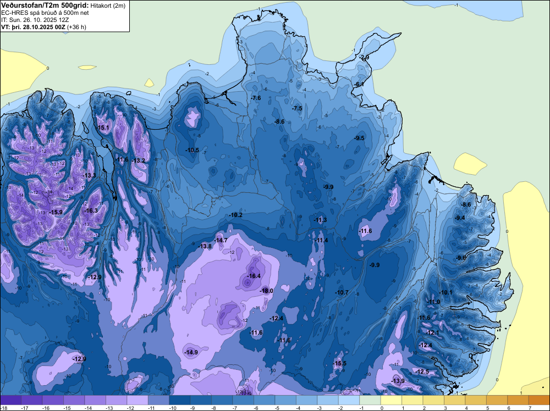
Task: Click the -9.6 temperature reading
Action: point(461,258)
